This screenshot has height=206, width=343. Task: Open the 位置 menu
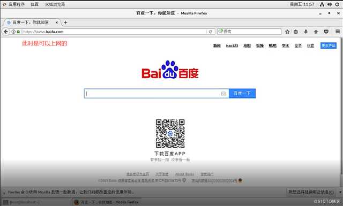pos(34,4)
